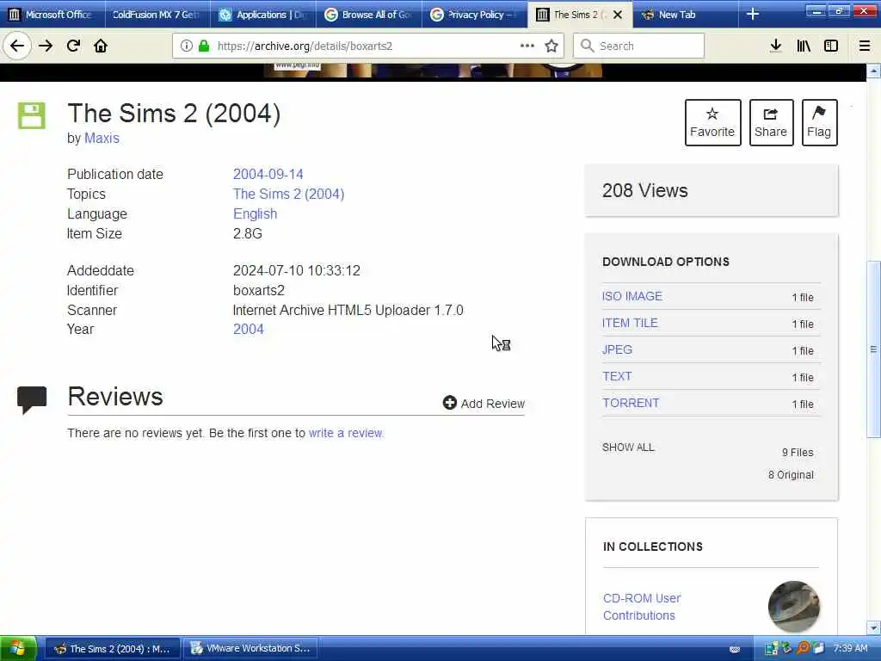Click the 9 Files count text

point(798,453)
